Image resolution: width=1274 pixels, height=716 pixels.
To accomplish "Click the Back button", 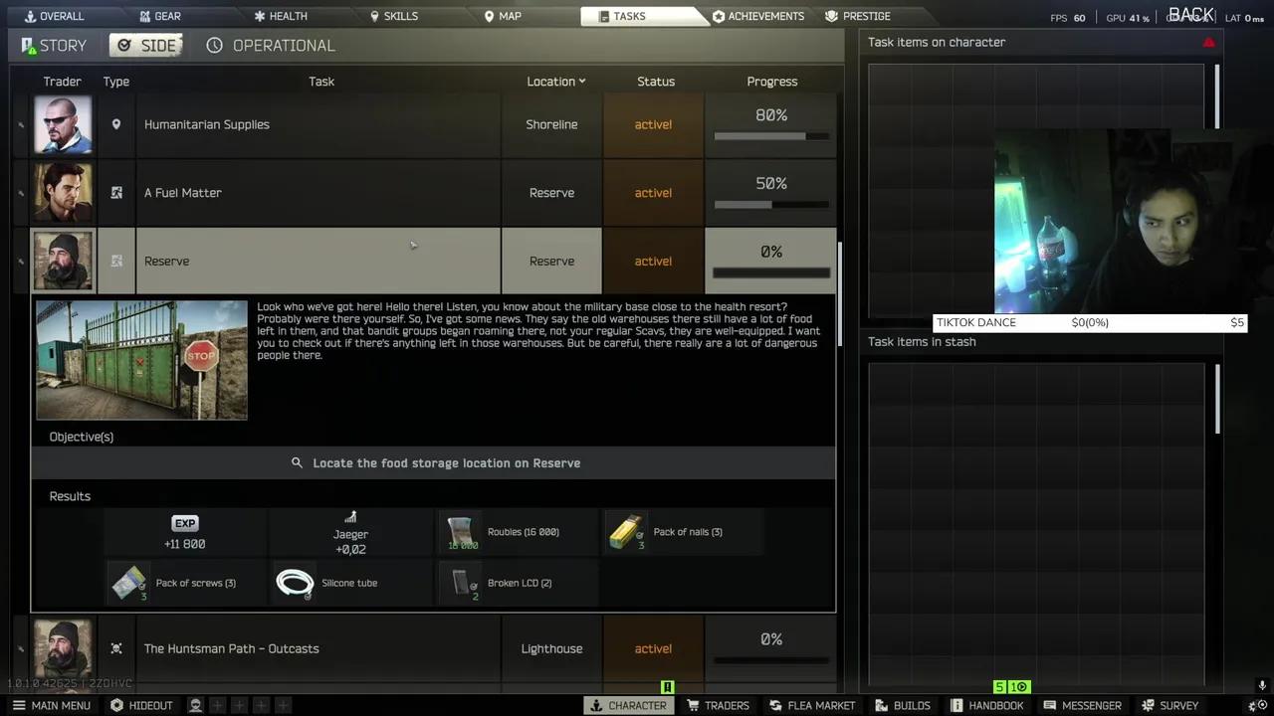I will point(1191,14).
